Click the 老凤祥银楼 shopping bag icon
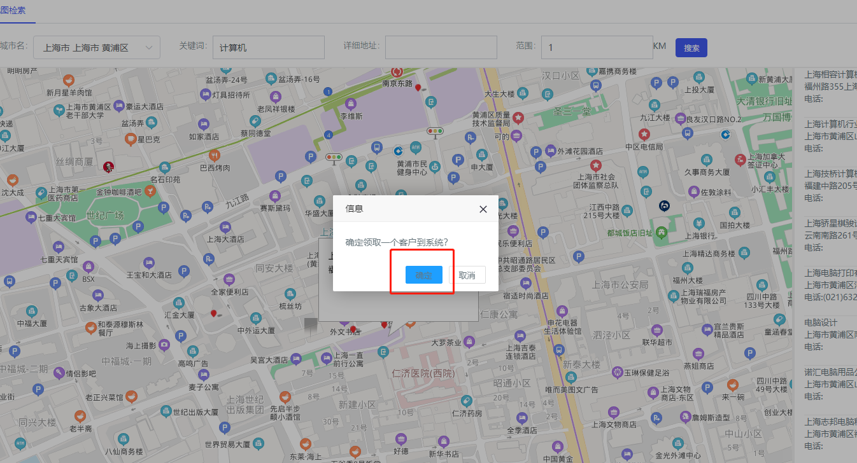 tap(276, 97)
